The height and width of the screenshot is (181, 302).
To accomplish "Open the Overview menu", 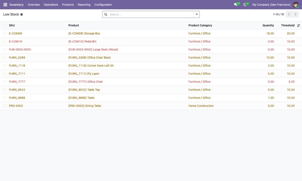I will click(x=34, y=5).
